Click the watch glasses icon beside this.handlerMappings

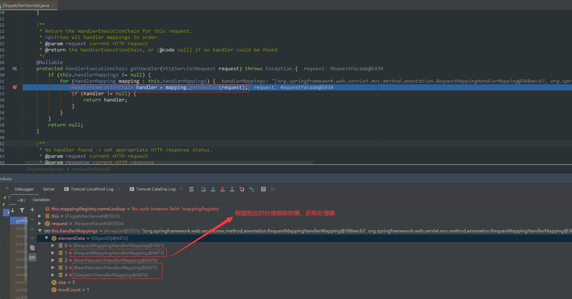(x=47, y=231)
